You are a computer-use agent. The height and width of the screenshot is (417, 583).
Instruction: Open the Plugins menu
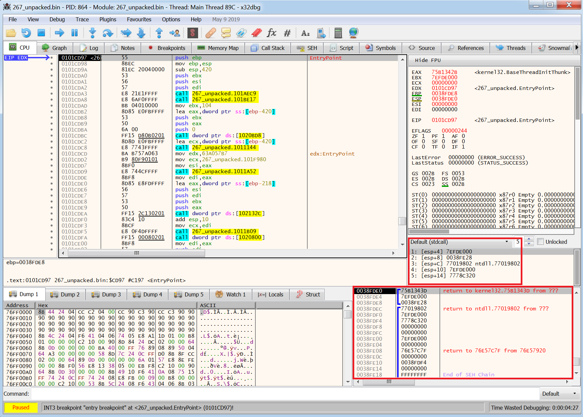(x=108, y=19)
